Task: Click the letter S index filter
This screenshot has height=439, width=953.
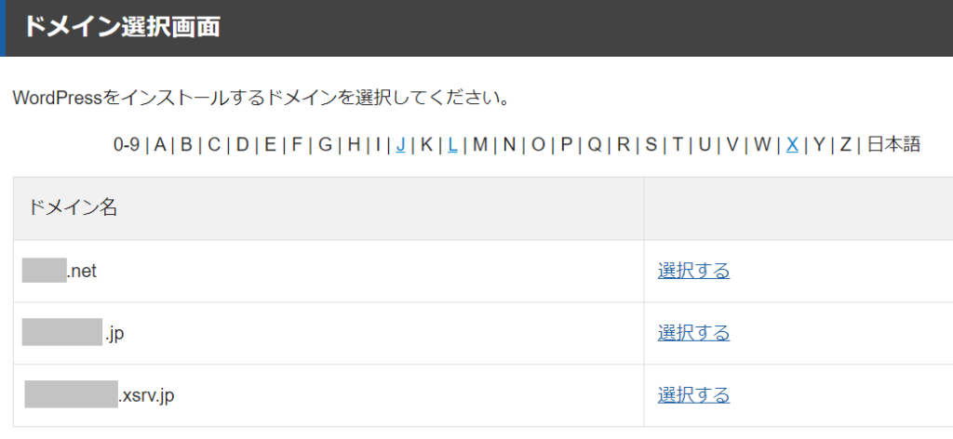Action: (x=651, y=144)
